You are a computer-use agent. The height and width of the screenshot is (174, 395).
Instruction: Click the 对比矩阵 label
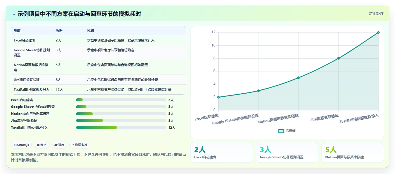pos(376,13)
